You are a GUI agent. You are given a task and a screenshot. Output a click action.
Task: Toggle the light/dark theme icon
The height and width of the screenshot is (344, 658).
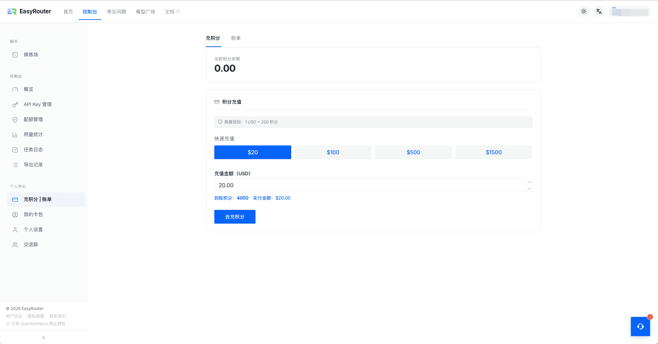coord(584,11)
